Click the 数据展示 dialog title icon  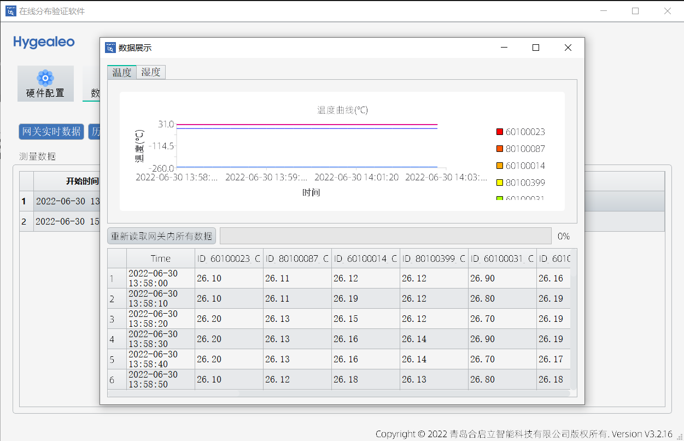[110, 48]
